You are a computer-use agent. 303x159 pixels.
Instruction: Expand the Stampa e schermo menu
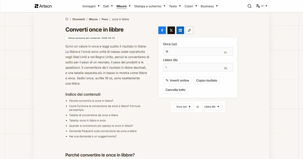[150, 6]
